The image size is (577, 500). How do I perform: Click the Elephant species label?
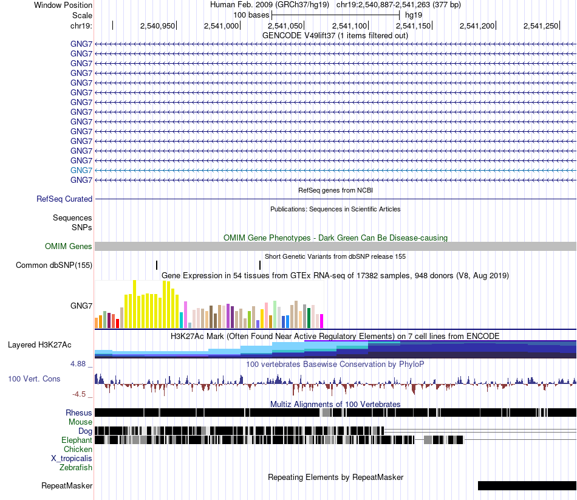point(77,440)
